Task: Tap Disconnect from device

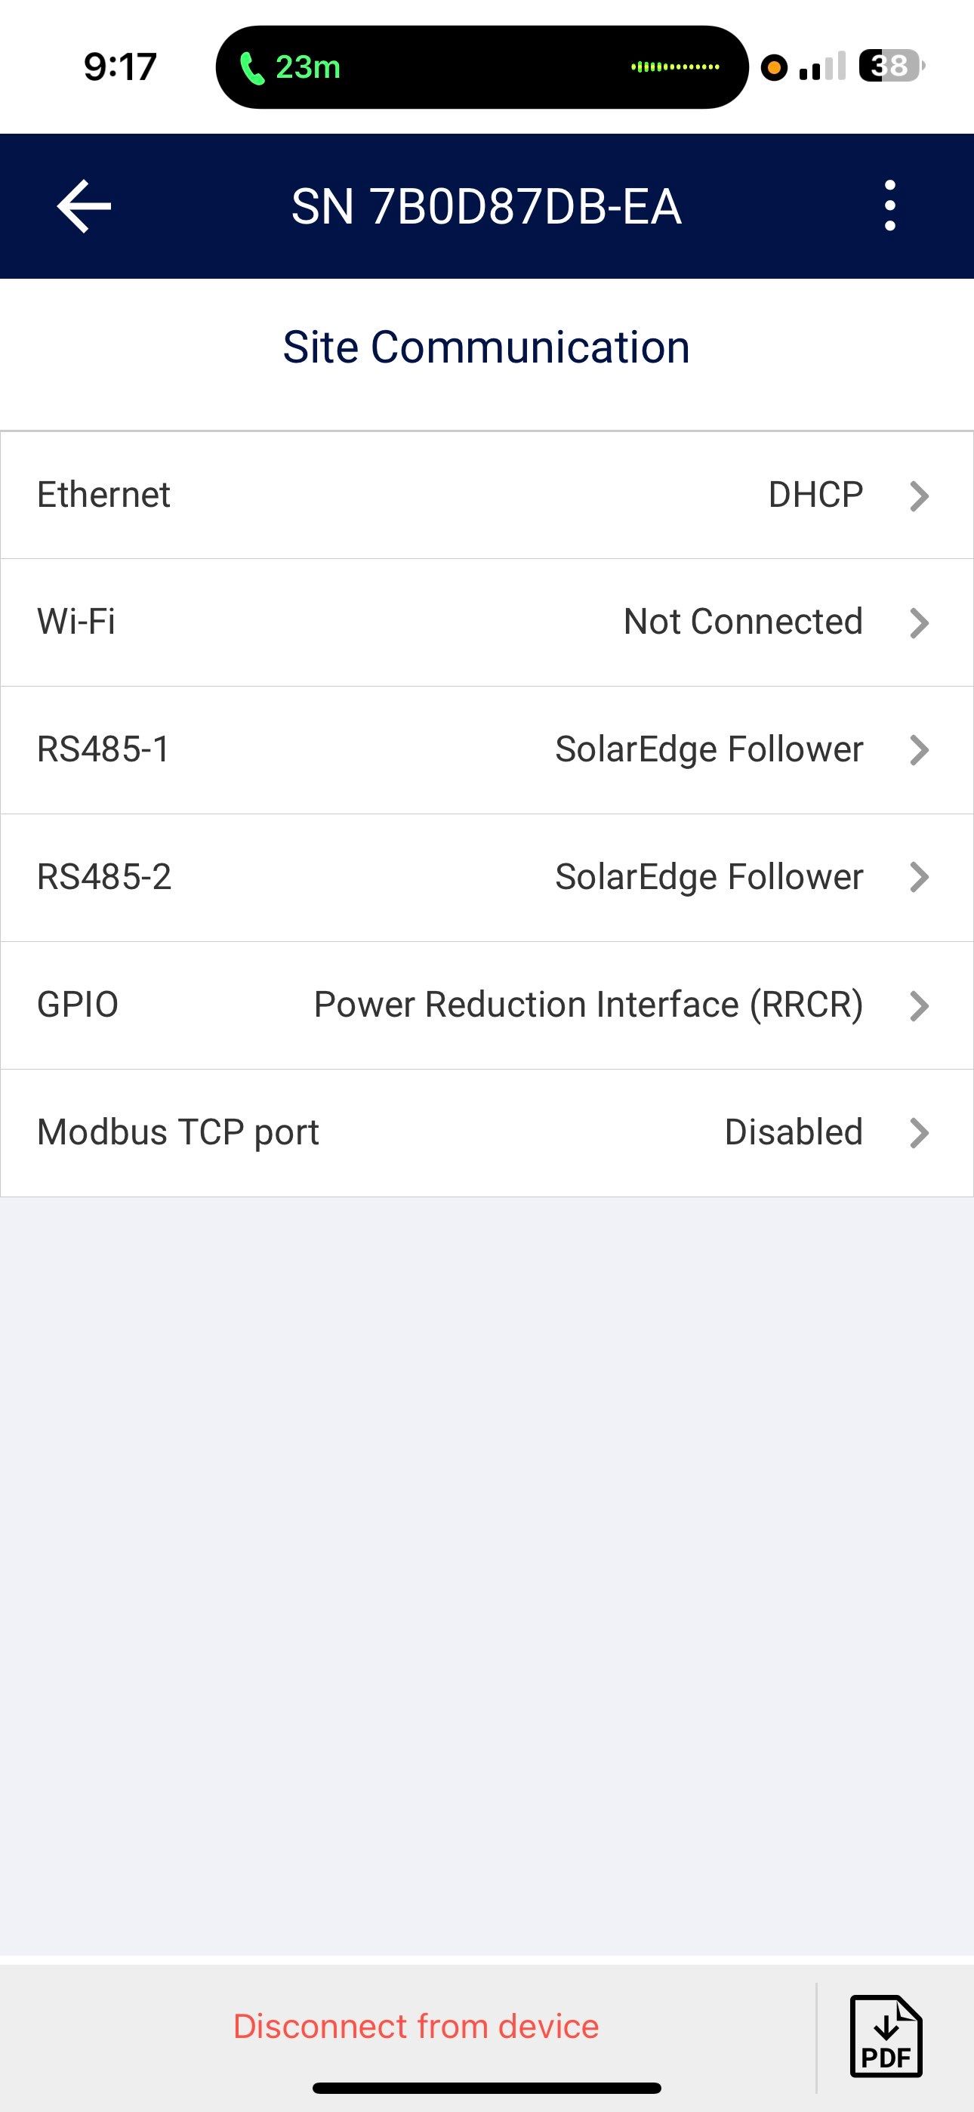Action: (x=416, y=2026)
